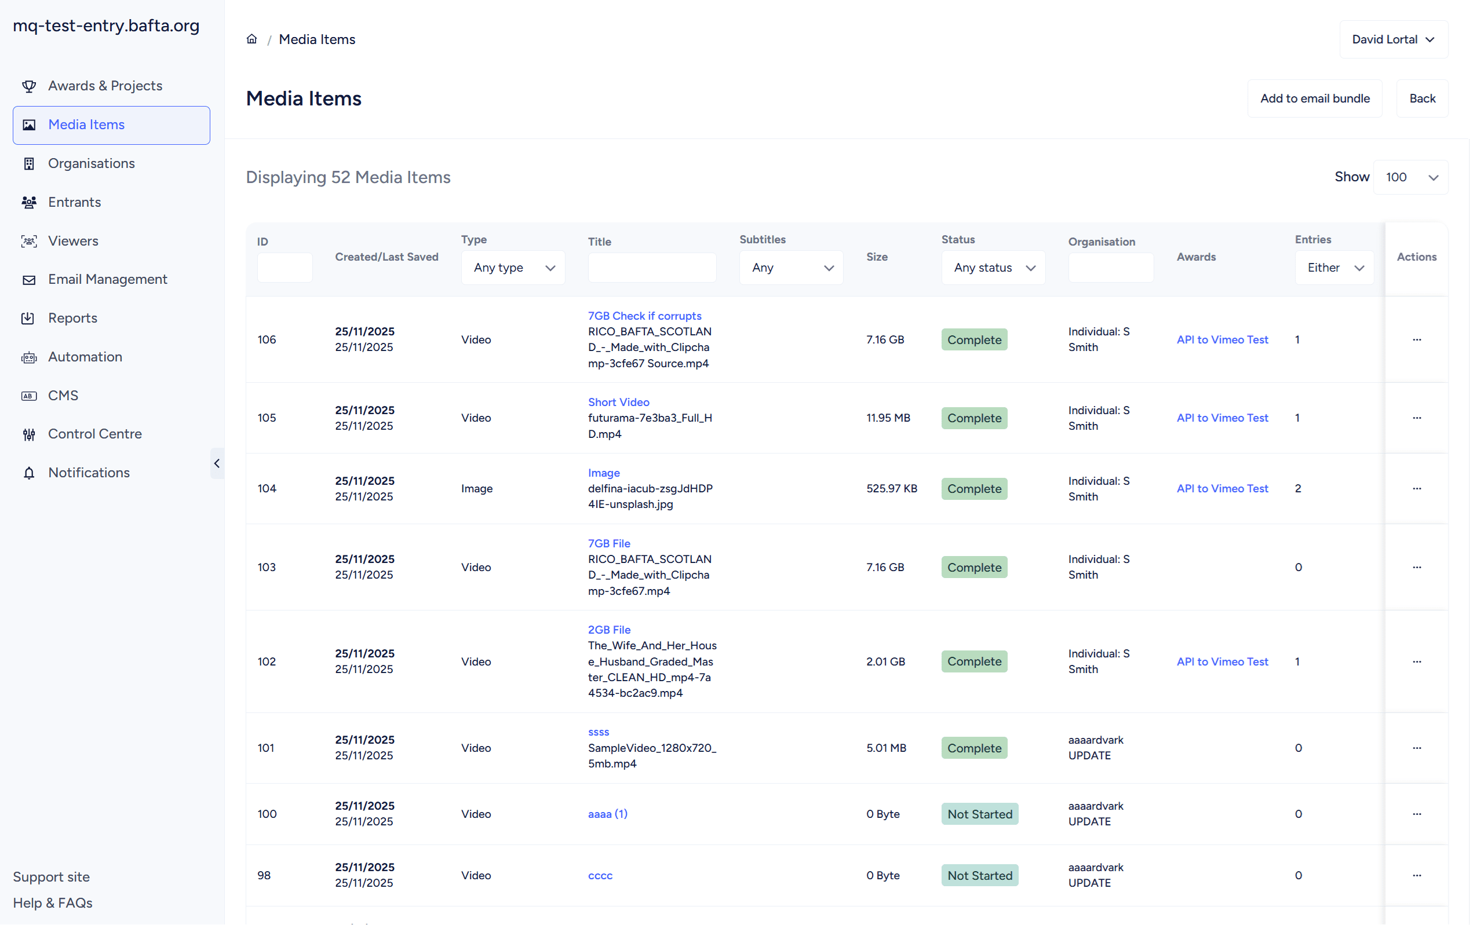Screen dimensions: 1470x925
Task: Open the Any status filter dropdown
Action: [993, 268]
